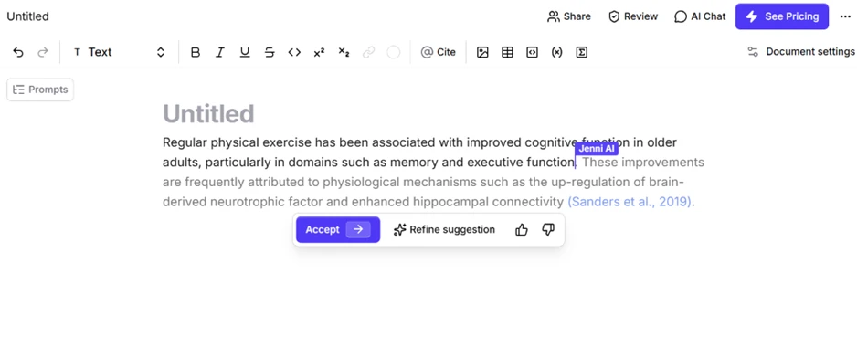Open the text color circle swatch

[x=394, y=52]
